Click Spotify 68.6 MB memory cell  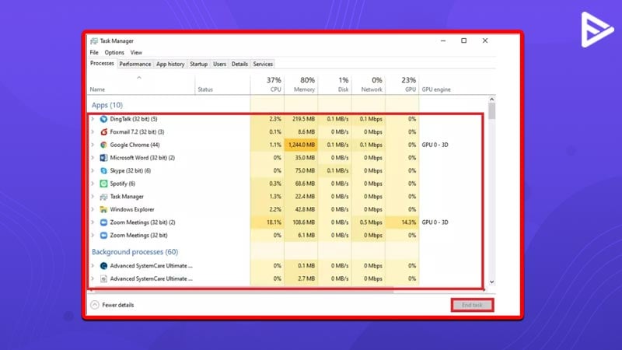click(x=301, y=184)
